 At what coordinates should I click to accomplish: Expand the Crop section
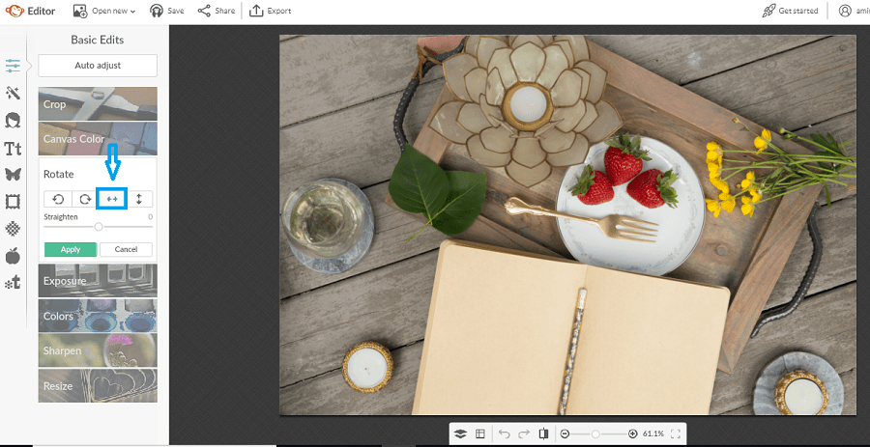[x=98, y=104]
